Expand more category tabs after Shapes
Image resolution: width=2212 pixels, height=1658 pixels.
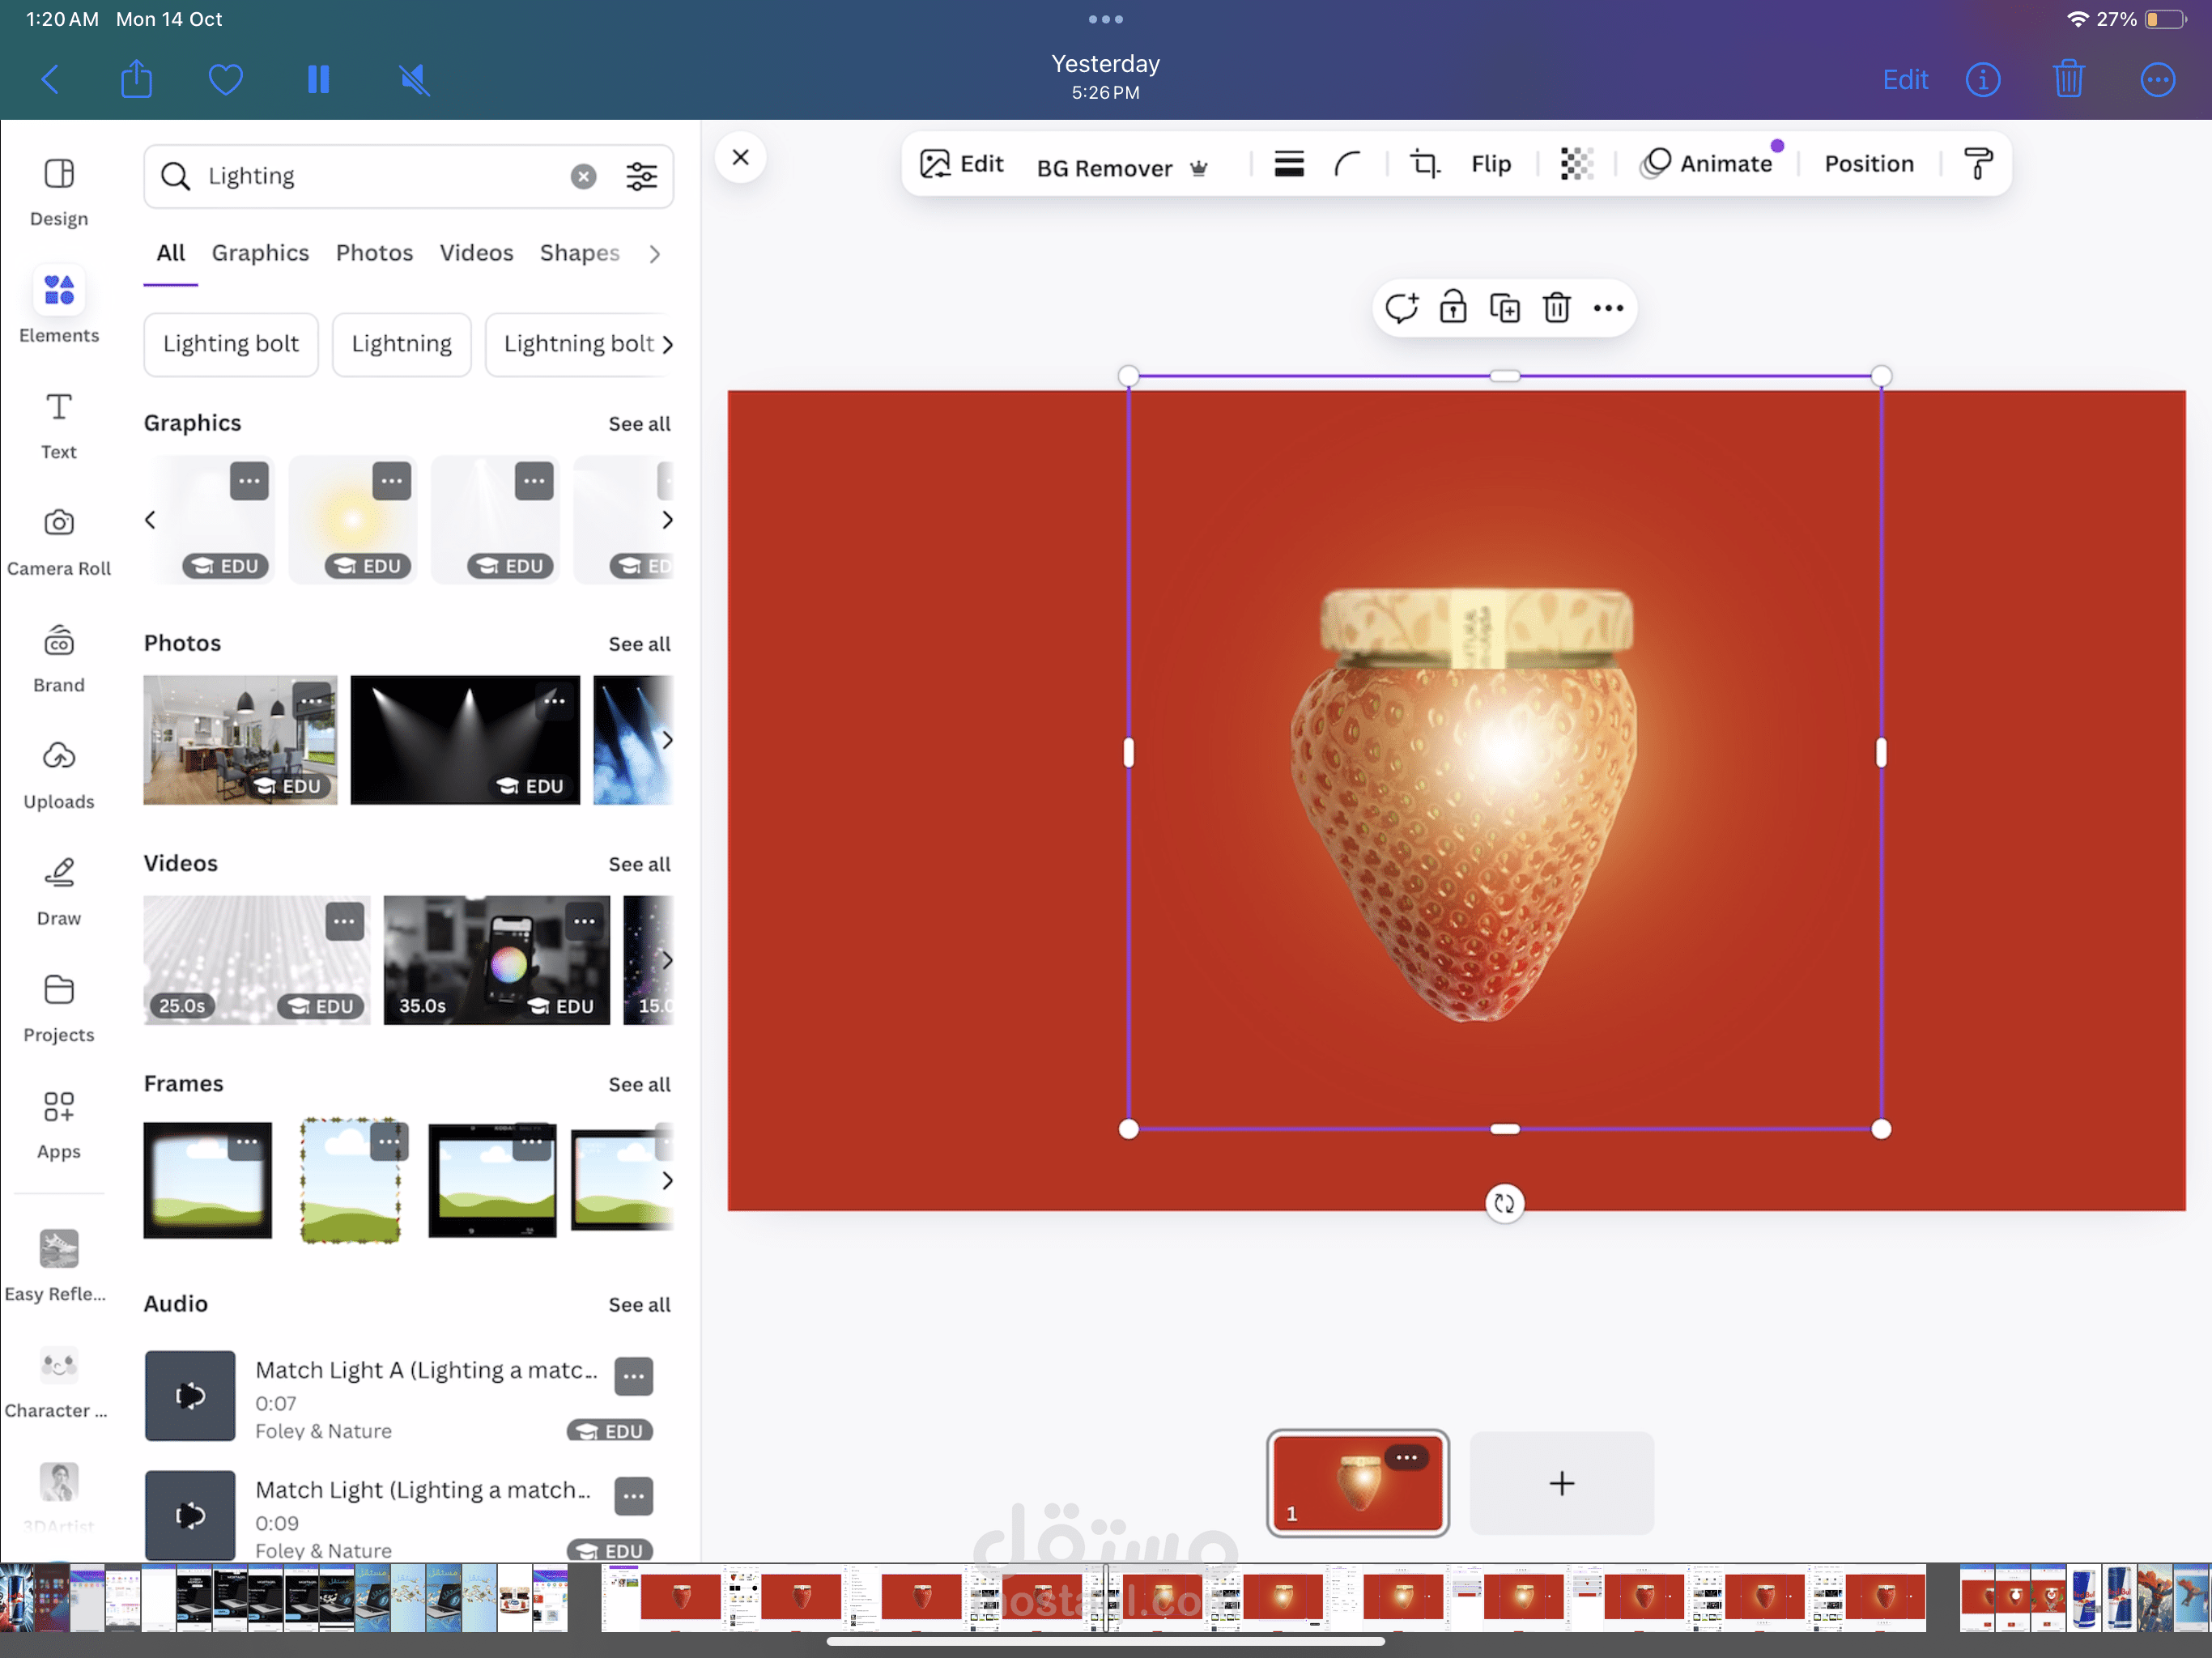tap(655, 254)
